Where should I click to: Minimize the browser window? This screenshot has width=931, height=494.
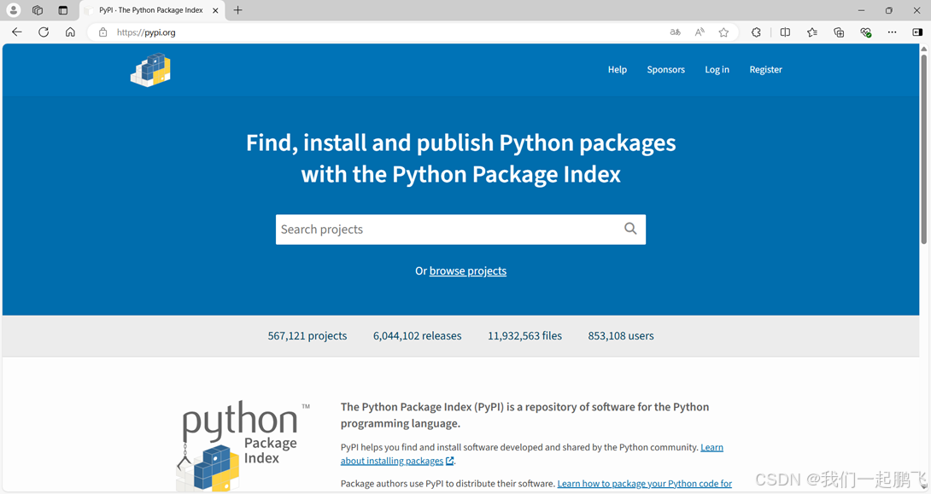click(x=861, y=10)
